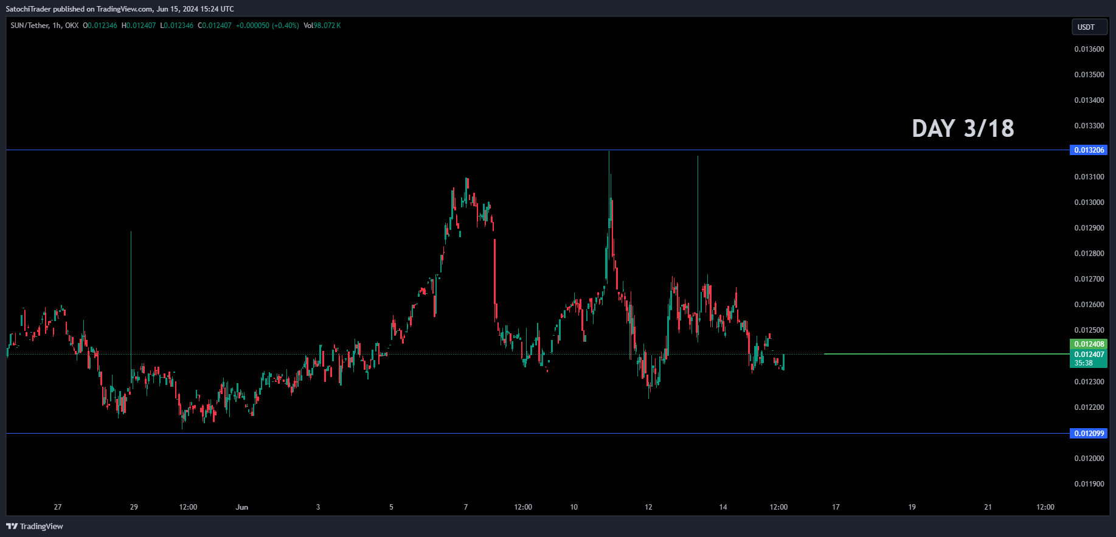Screen dimensions: 1116x537
Task: Click the 0.012200 price axis label
Action: [x=1089, y=407]
